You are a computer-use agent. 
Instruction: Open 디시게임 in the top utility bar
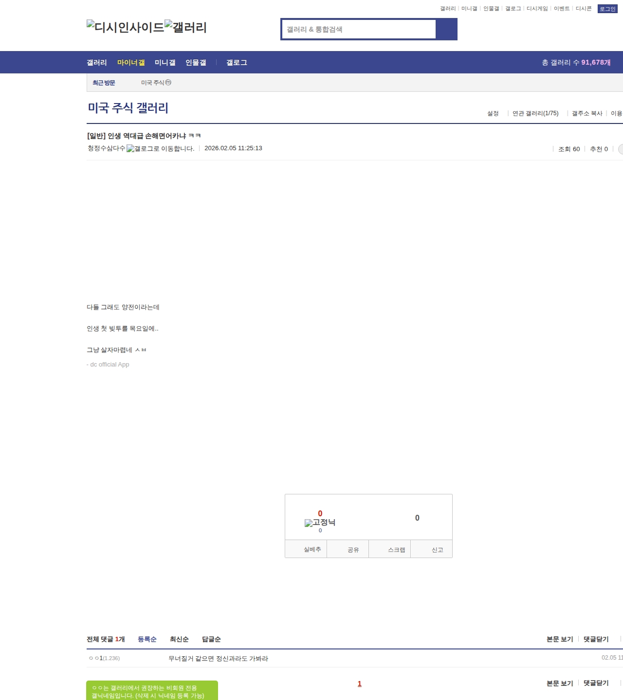pos(537,9)
